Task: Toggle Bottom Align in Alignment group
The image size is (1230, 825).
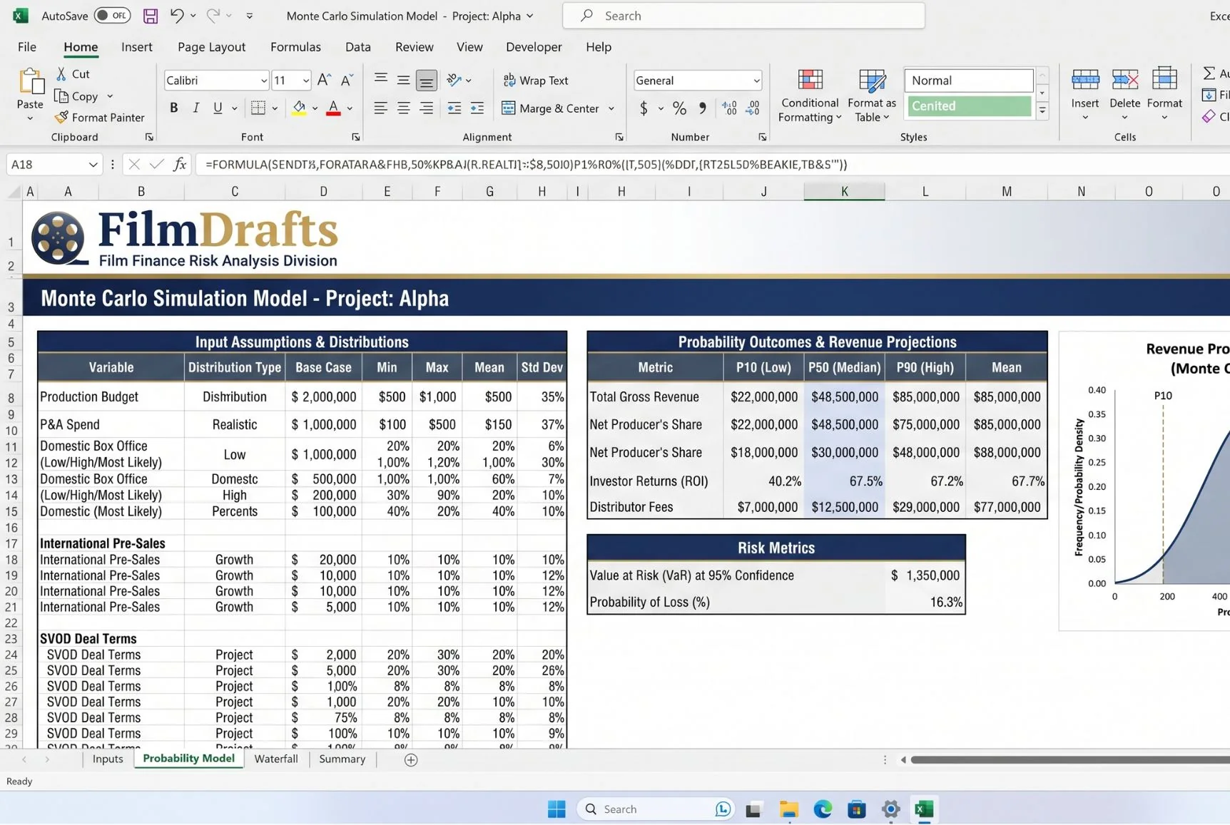Action: click(426, 81)
